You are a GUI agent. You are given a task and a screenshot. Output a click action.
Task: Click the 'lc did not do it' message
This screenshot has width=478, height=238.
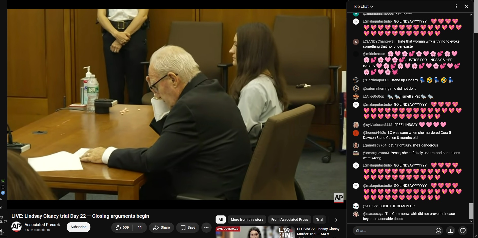click(x=405, y=88)
